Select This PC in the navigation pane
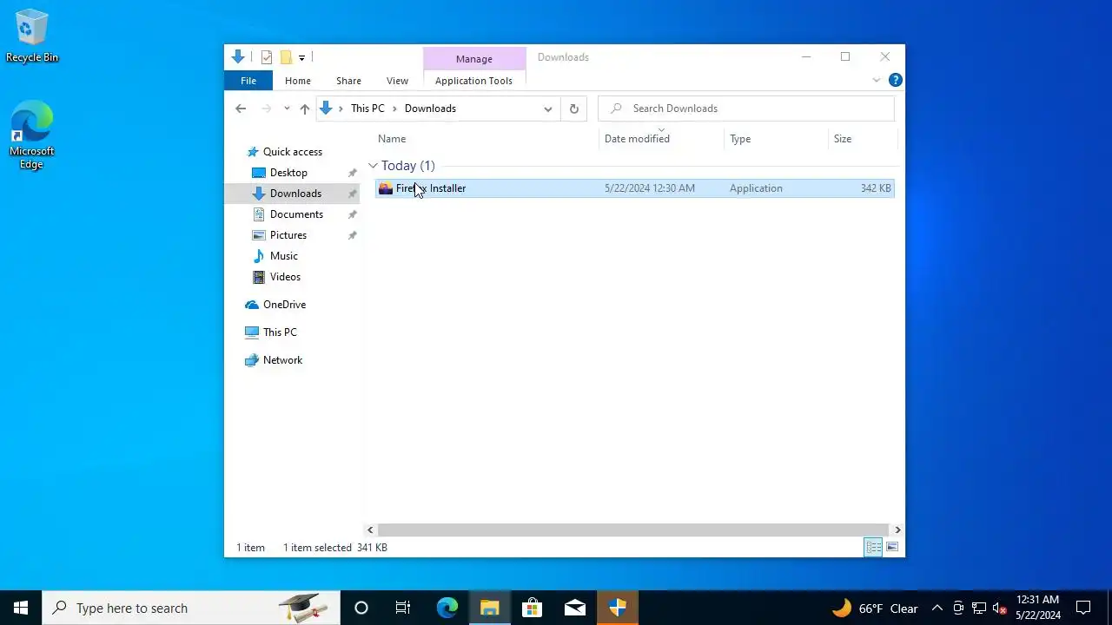 click(x=280, y=332)
